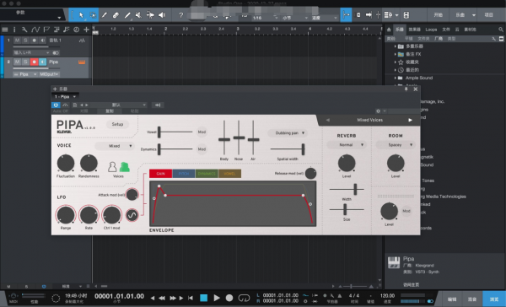
Task: Click the browser search magnifier icon
Action: tap(501, 30)
